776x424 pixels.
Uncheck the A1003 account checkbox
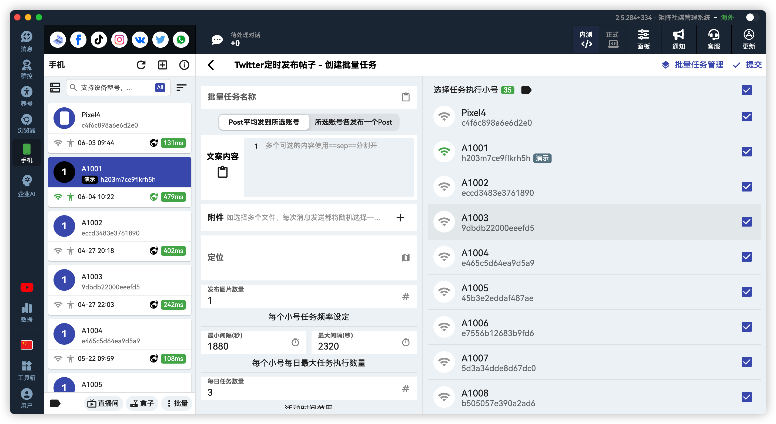click(x=747, y=222)
